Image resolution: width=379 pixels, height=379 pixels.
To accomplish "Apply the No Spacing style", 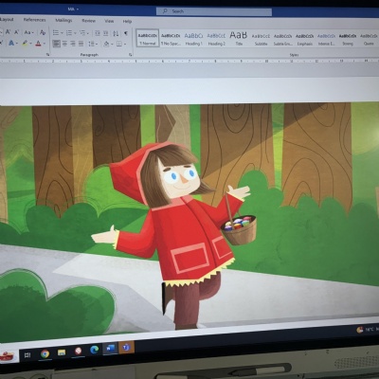I will tap(171, 39).
